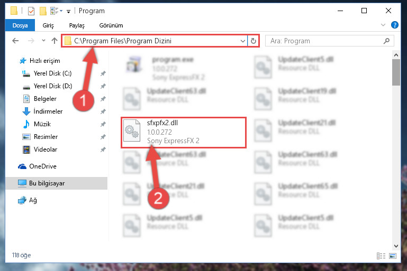Click the Back navigation arrow

tap(15, 41)
